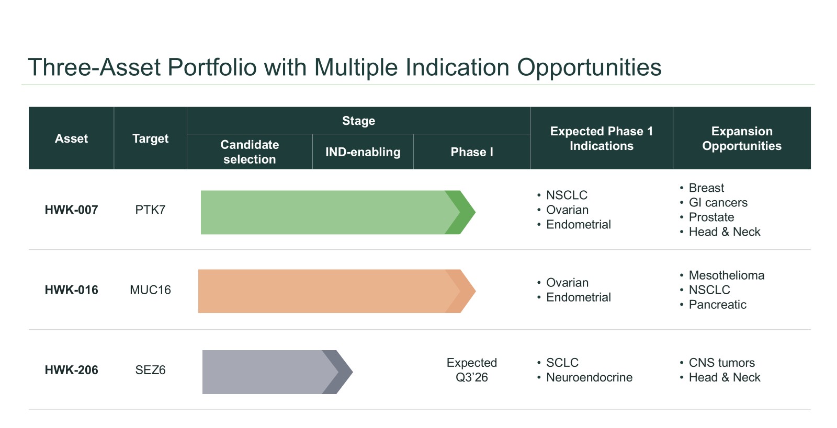Screen dimensions: 837x428
Task: Select the HWK-007 asset label
Action: click(71, 210)
